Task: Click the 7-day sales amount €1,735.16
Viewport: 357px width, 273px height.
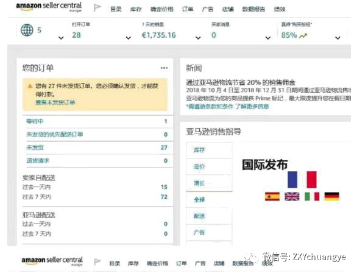Action: pos(158,35)
